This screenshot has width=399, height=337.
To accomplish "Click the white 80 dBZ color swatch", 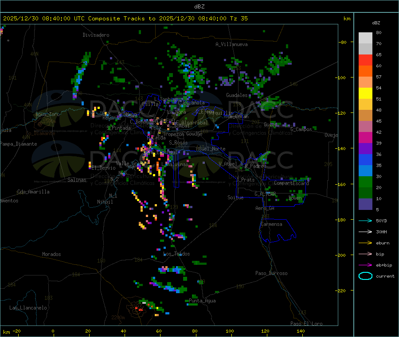I will point(365,38).
